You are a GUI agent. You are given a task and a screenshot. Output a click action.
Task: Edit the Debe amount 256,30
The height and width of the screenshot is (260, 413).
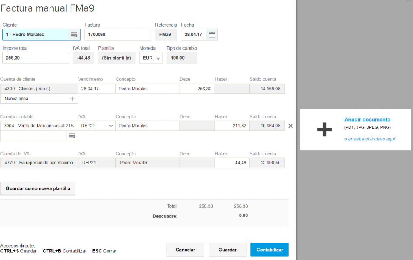197,89
